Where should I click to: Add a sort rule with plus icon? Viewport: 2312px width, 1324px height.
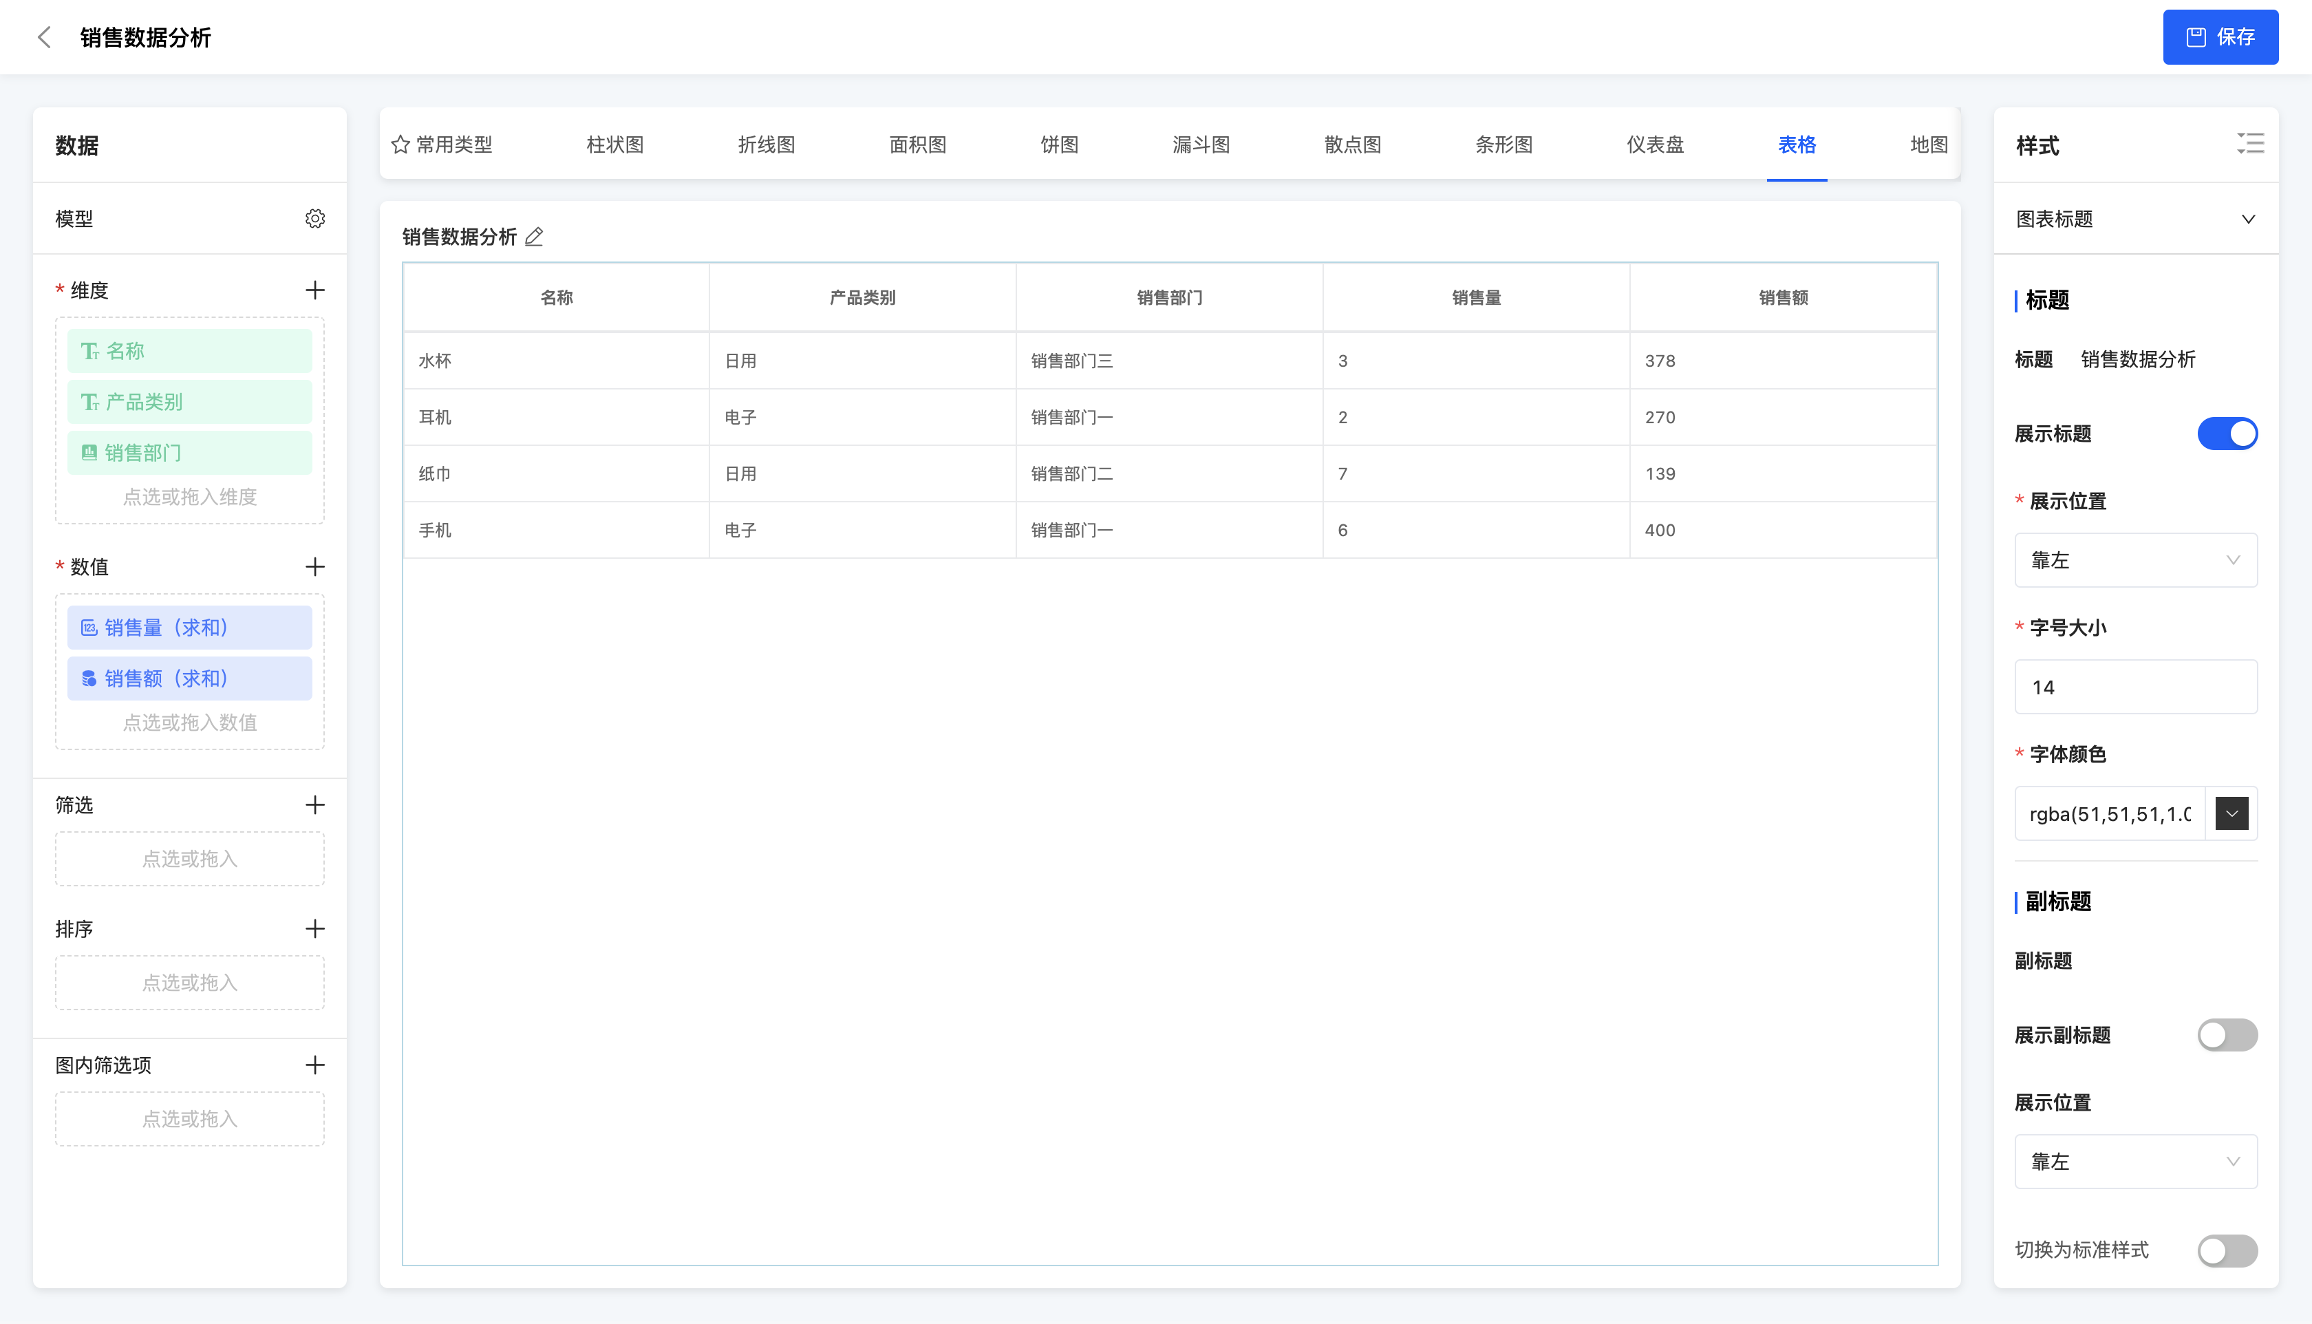pyautogui.click(x=314, y=928)
